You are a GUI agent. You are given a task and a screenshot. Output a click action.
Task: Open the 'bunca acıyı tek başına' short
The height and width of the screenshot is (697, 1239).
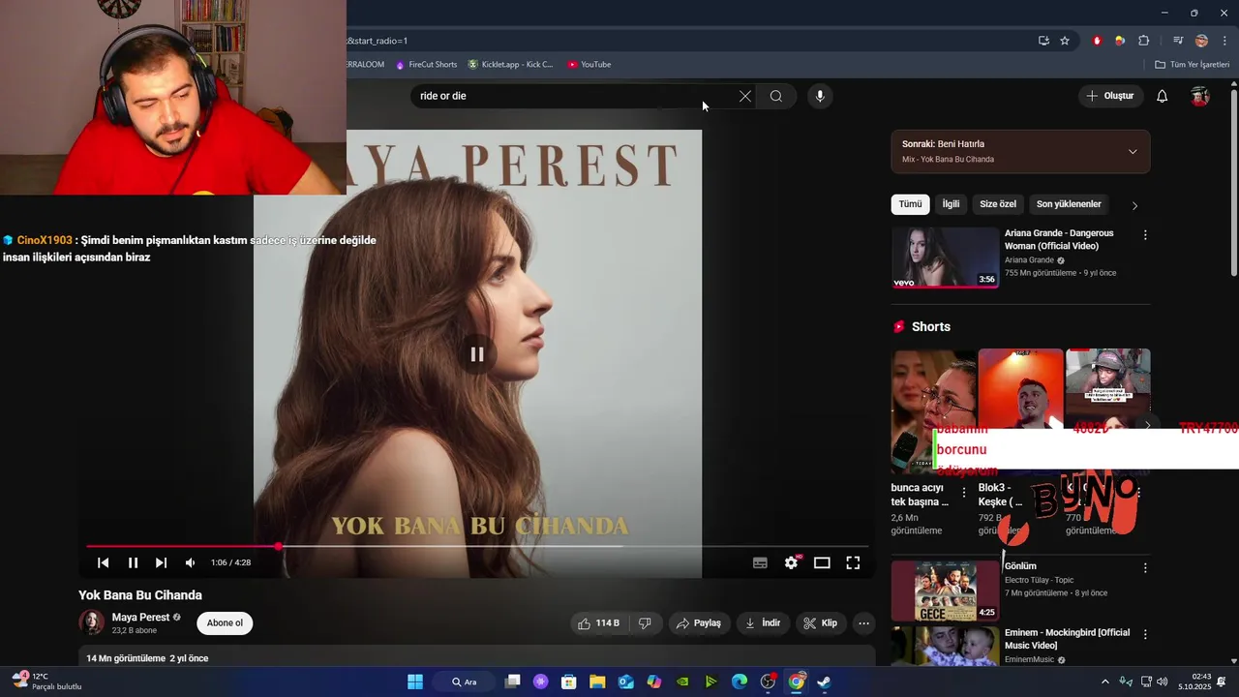(933, 411)
